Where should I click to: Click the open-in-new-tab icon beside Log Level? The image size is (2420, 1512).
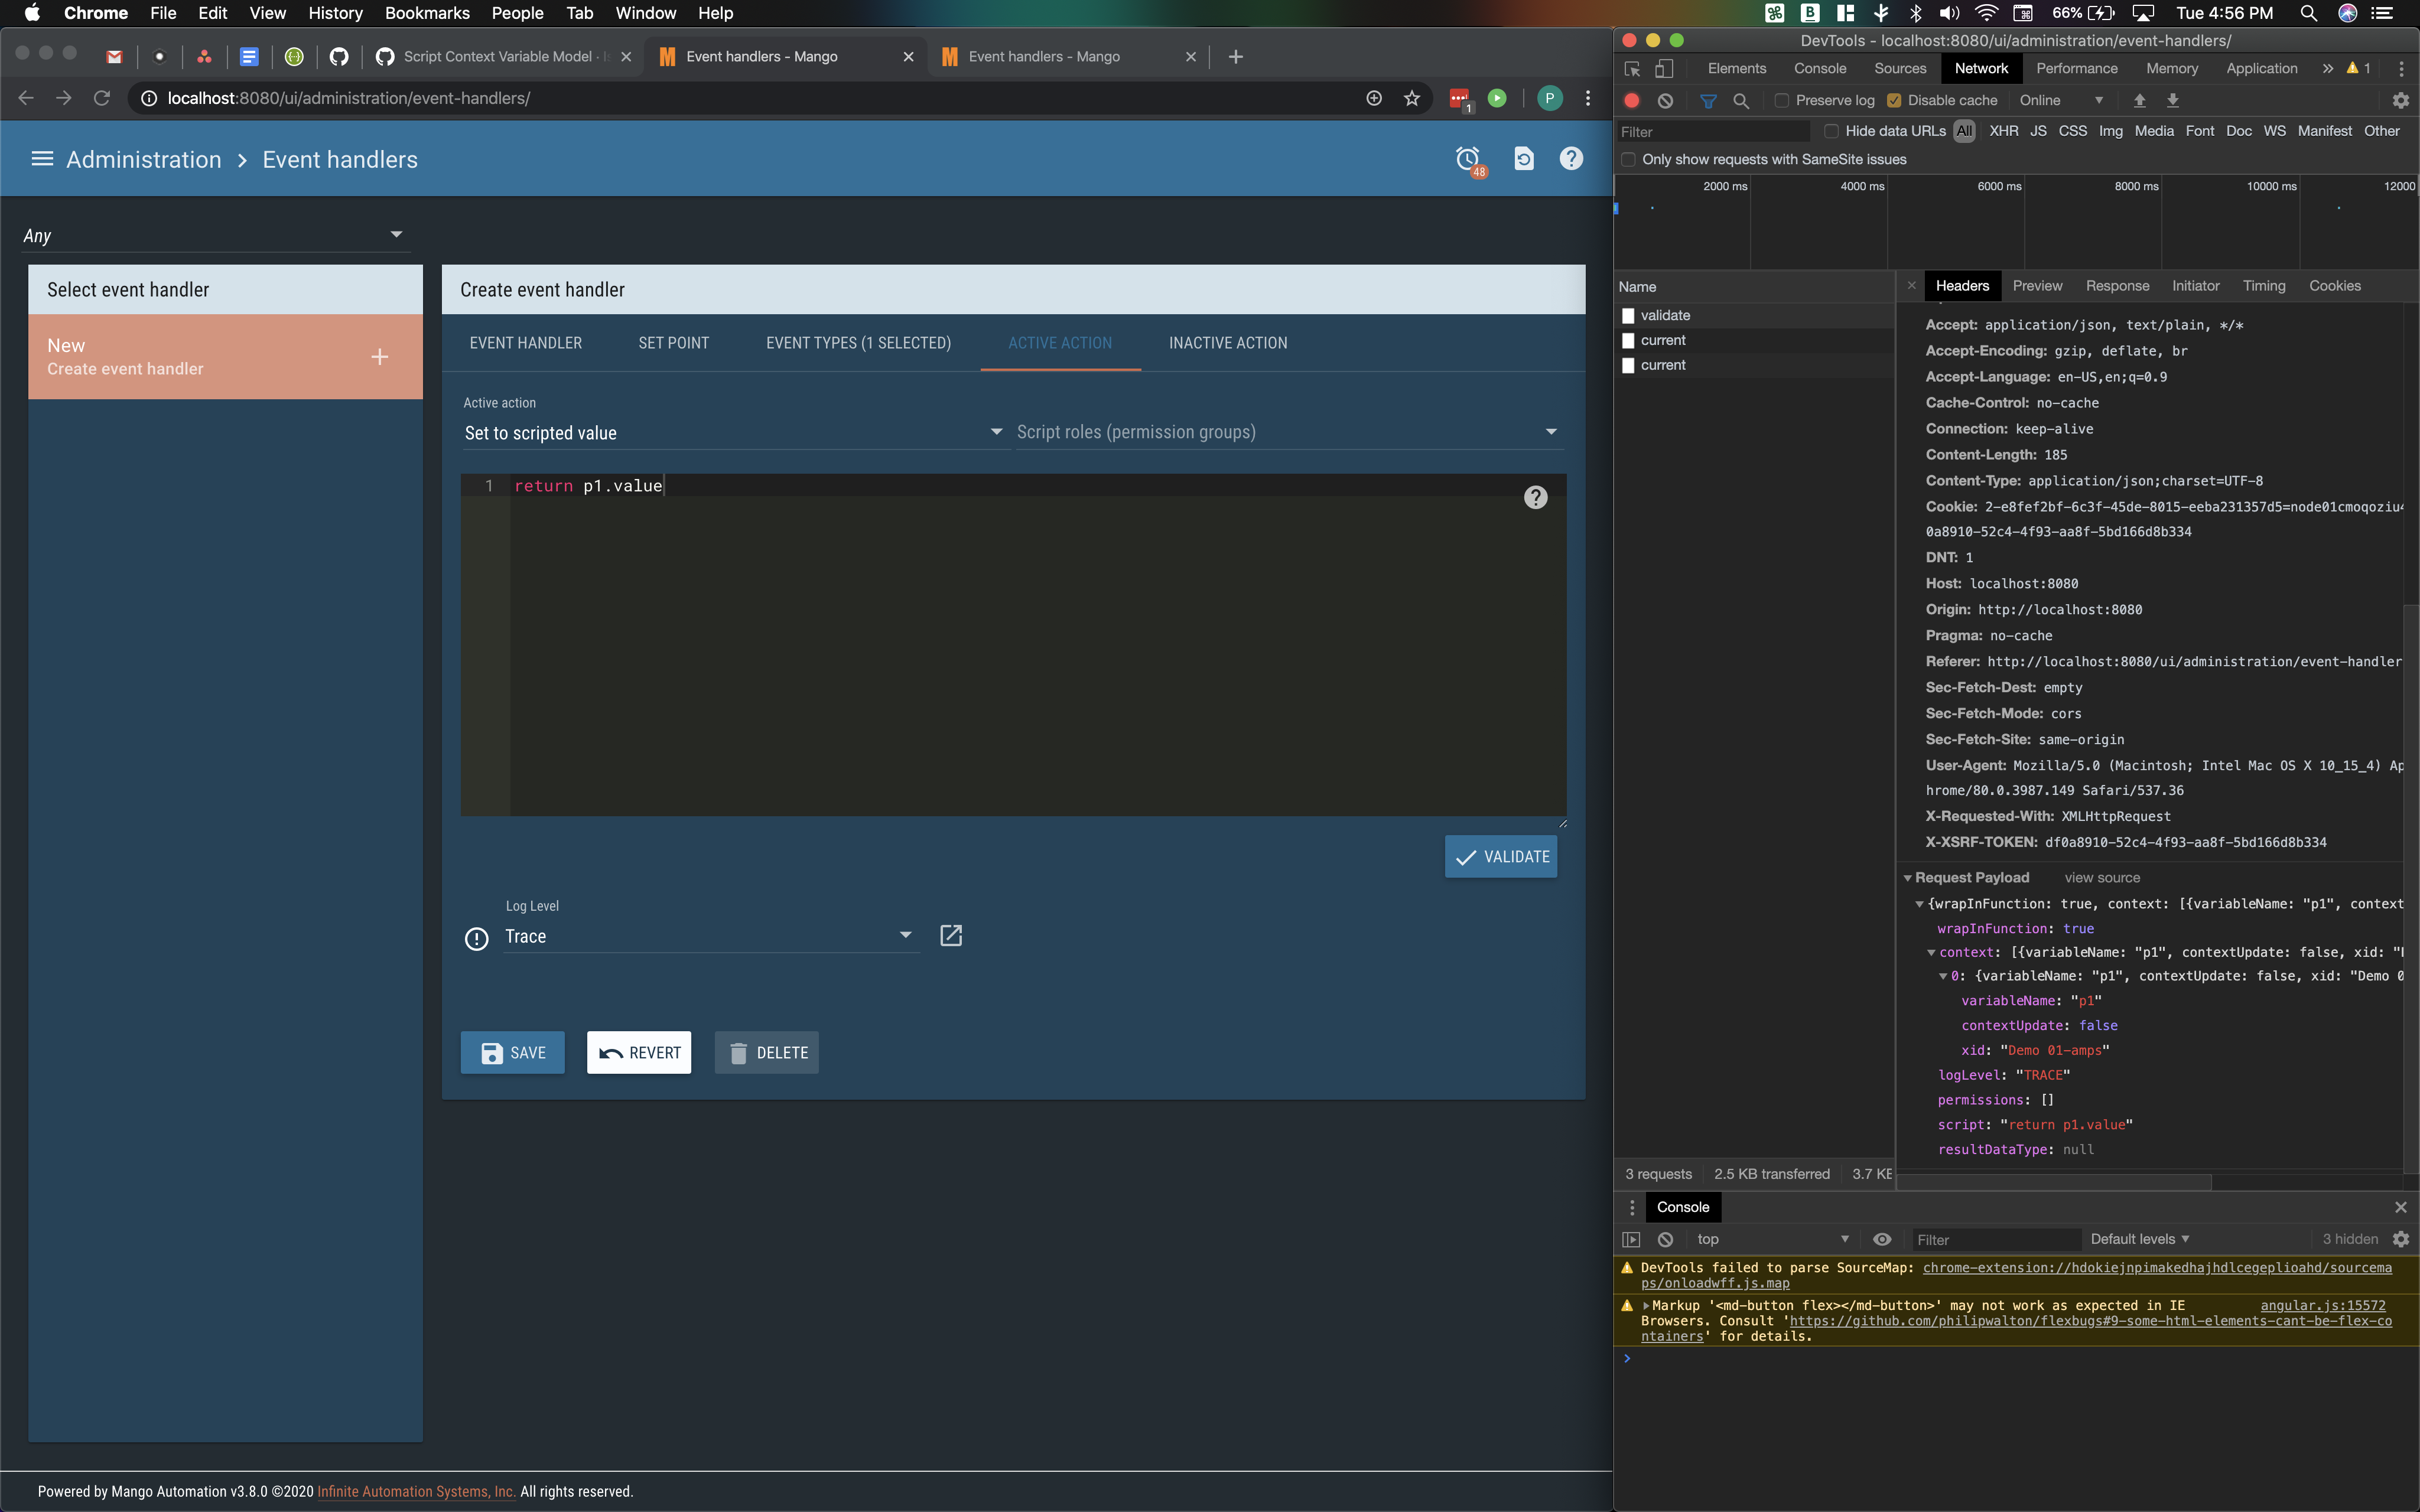tap(950, 935)
